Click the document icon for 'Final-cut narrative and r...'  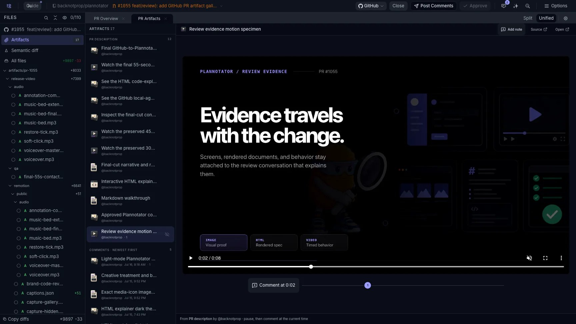94,167
